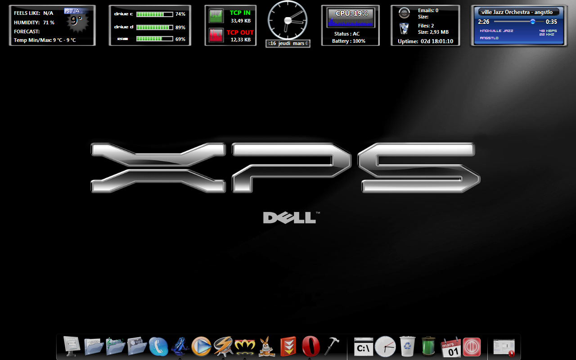
Task: Open the documents folder in the dock
Action: coord(94,346)
